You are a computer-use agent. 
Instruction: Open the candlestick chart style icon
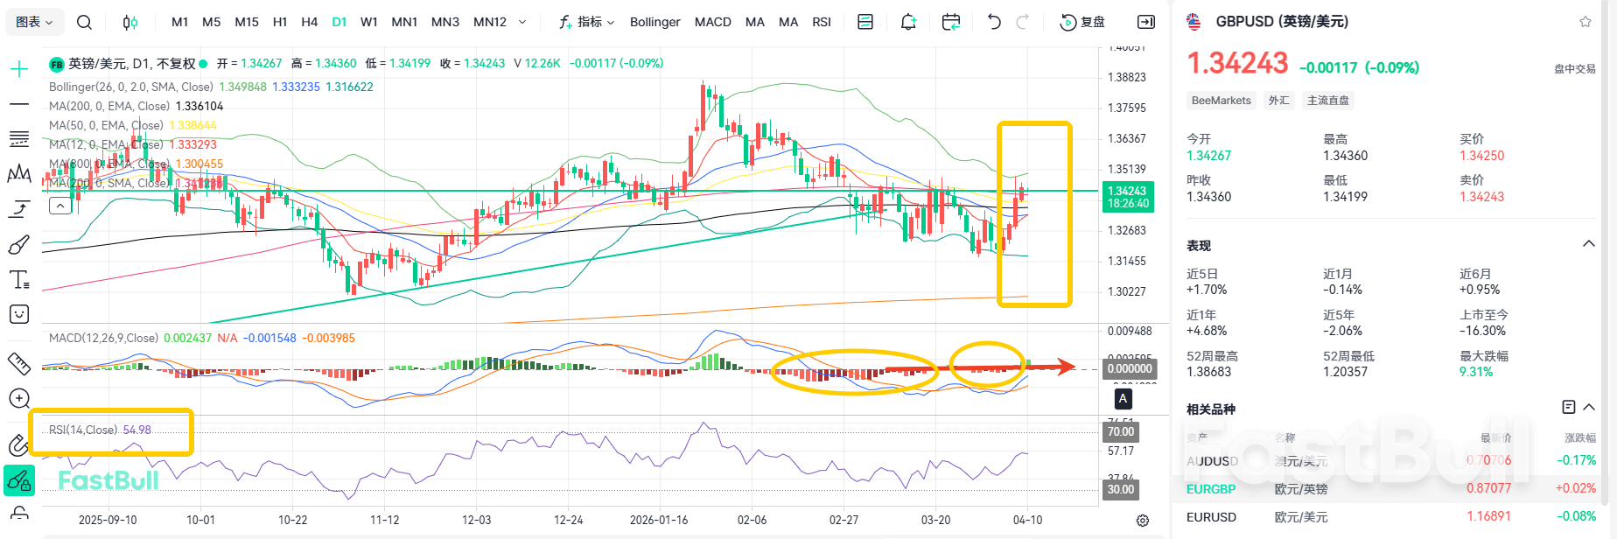[129, 22]
